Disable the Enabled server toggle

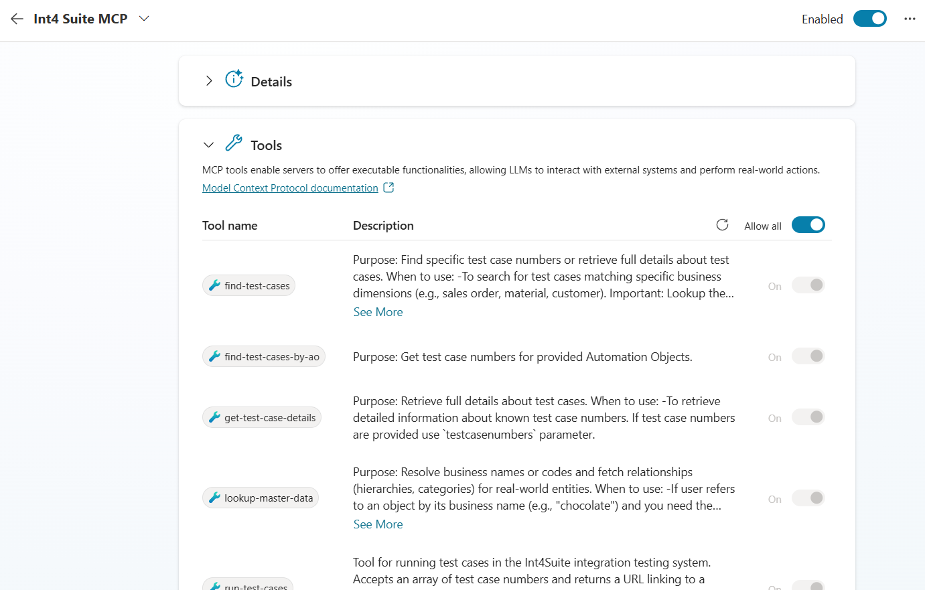pyautogui.click(x=870, y=19)
